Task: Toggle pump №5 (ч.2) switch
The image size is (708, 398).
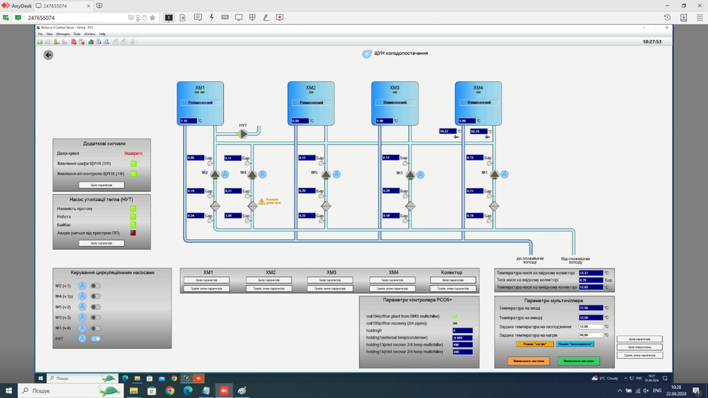Action: coord(95,307)
